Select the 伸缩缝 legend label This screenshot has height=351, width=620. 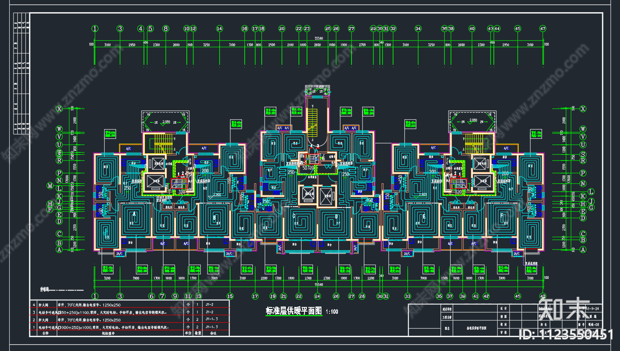click(45, 290)
